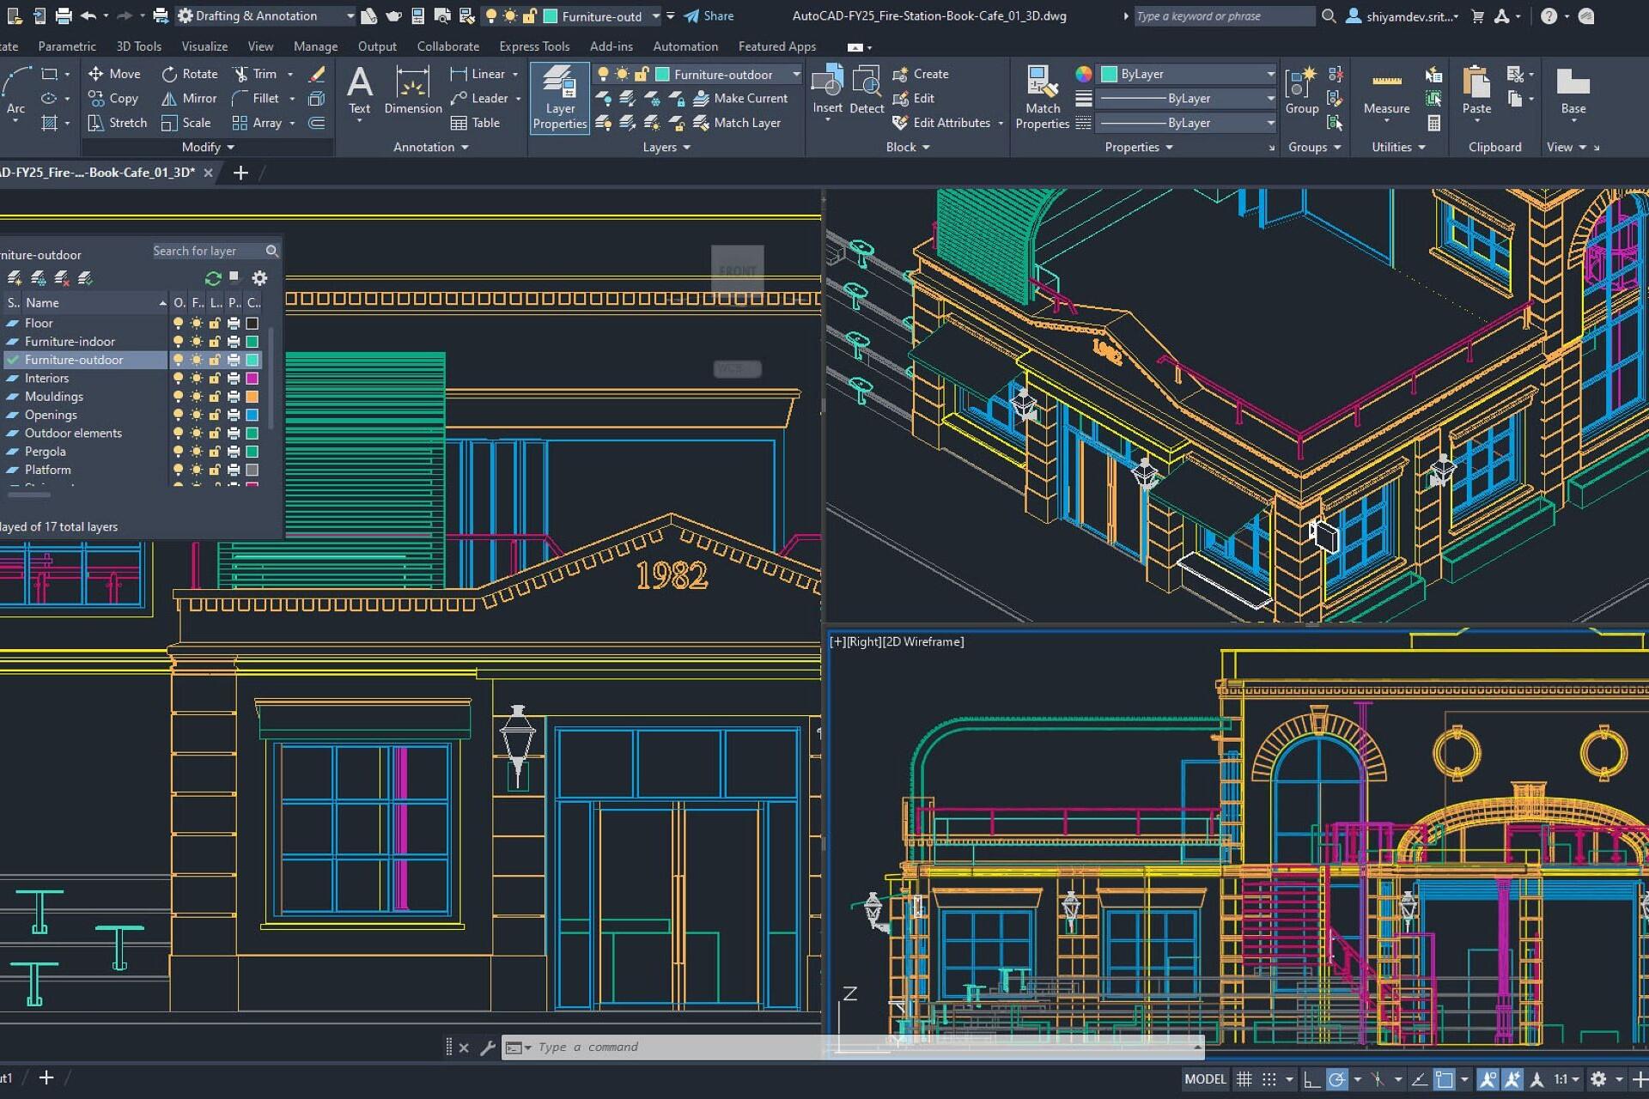Switch to the Parametric ribbon tab
This screenshot has width=1649, height=1099.
pyautogui.click(x=67, y=46)
